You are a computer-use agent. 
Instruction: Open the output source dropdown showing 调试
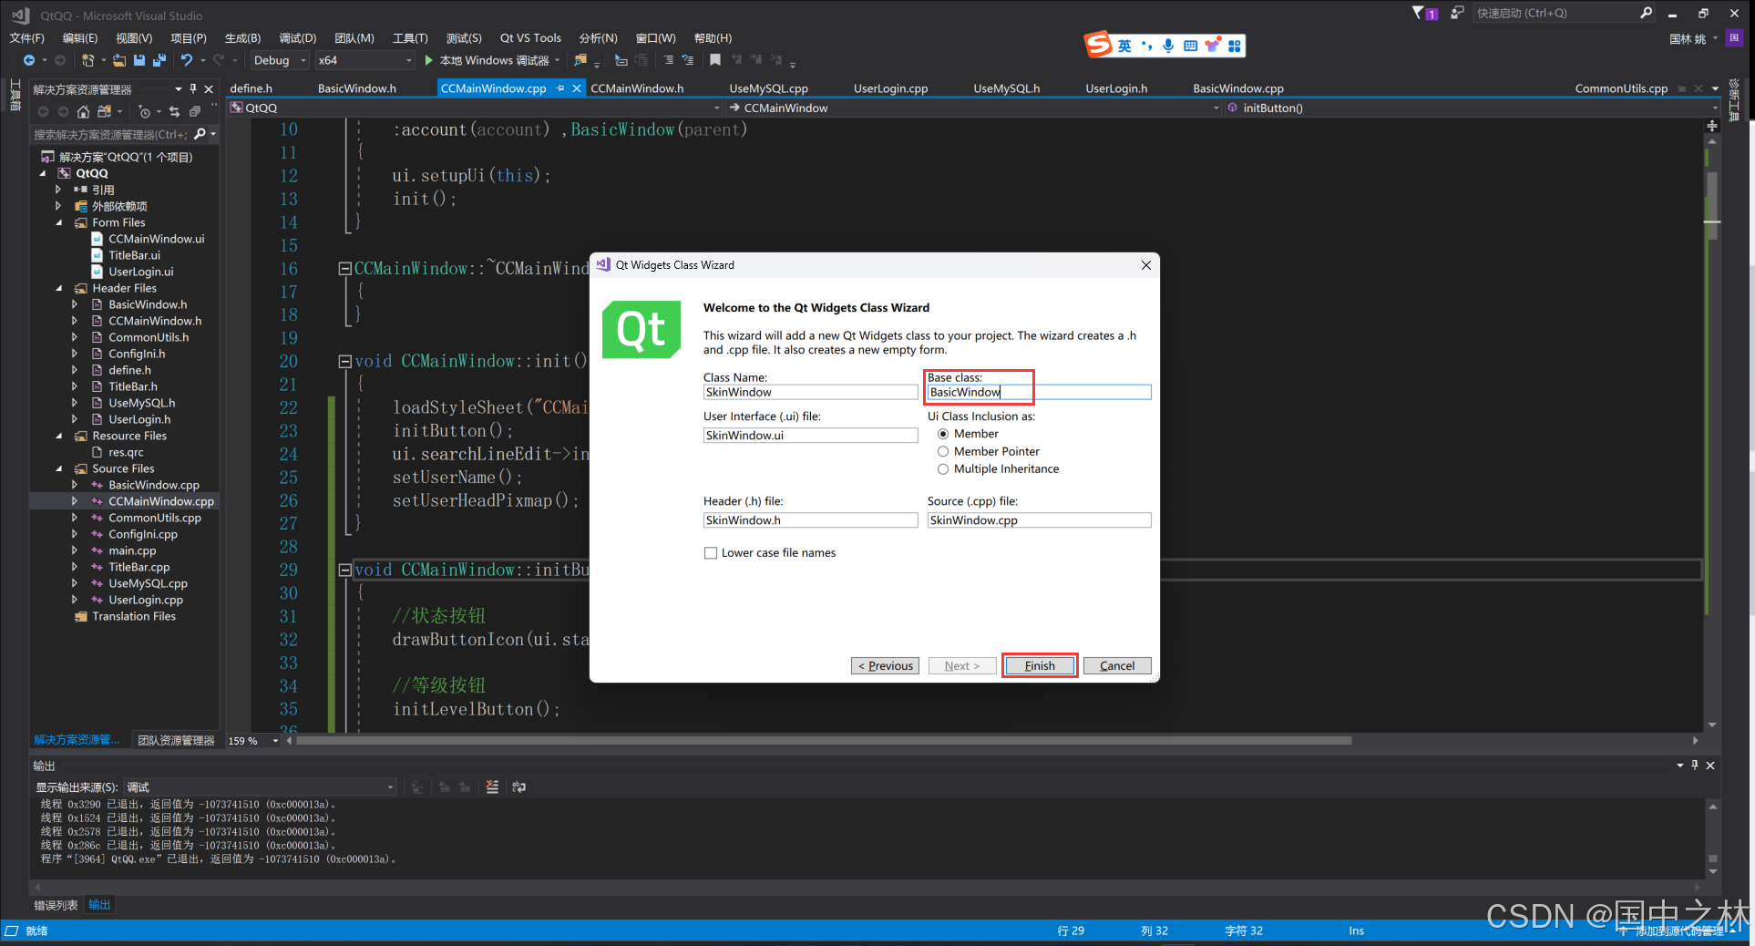[261, 787]
